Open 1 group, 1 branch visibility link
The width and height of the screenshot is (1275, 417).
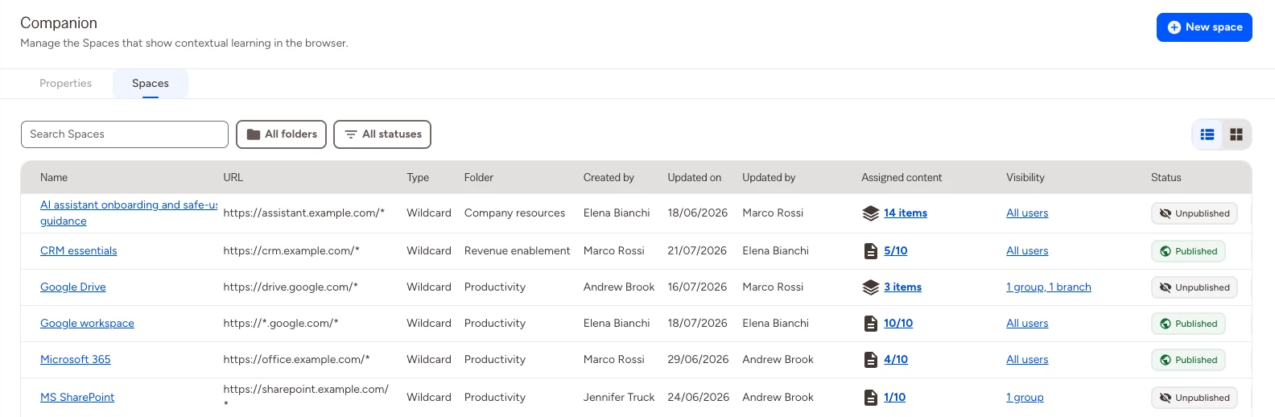tap(1049, 287)
